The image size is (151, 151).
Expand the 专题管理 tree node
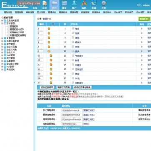point(2,38)
